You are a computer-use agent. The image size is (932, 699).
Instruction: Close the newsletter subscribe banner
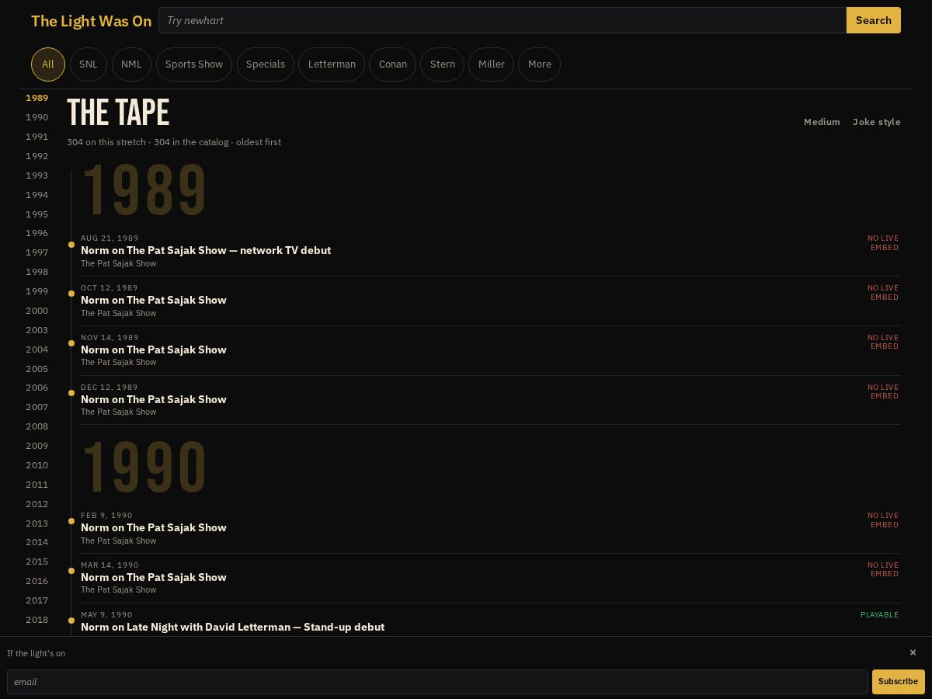[x=913, y=652]
